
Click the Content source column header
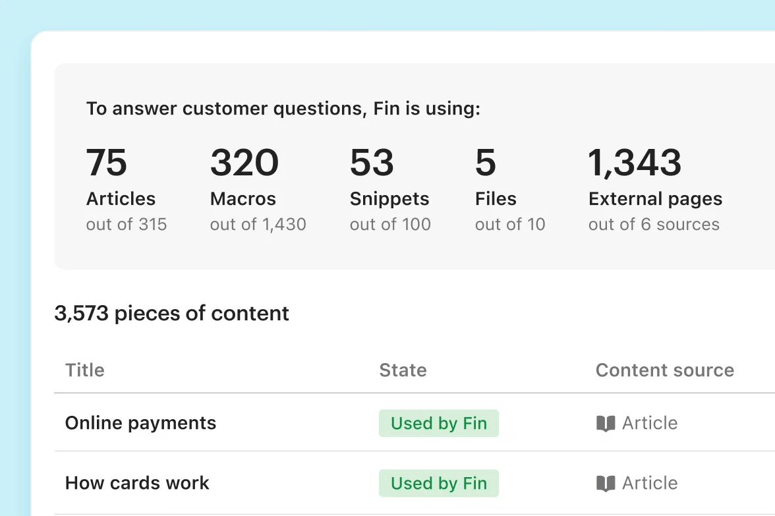click(665, 370)
